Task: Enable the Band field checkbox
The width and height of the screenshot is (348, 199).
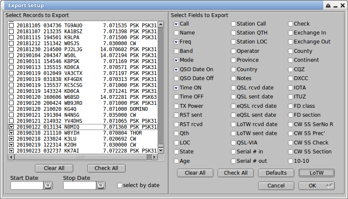Action: pyautogui.click(x=176, y=51)
